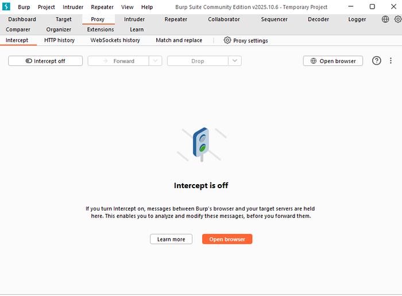
Task: Open the View menu
Action: pos(127,7)
